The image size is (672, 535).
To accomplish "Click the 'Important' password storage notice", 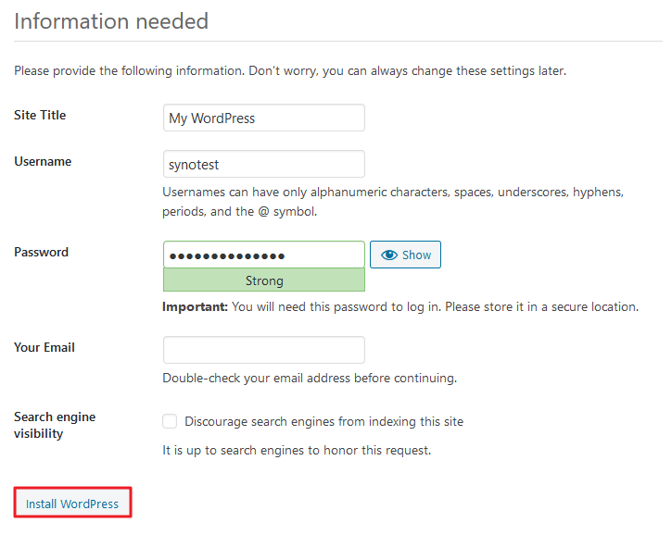I will 399,306.
